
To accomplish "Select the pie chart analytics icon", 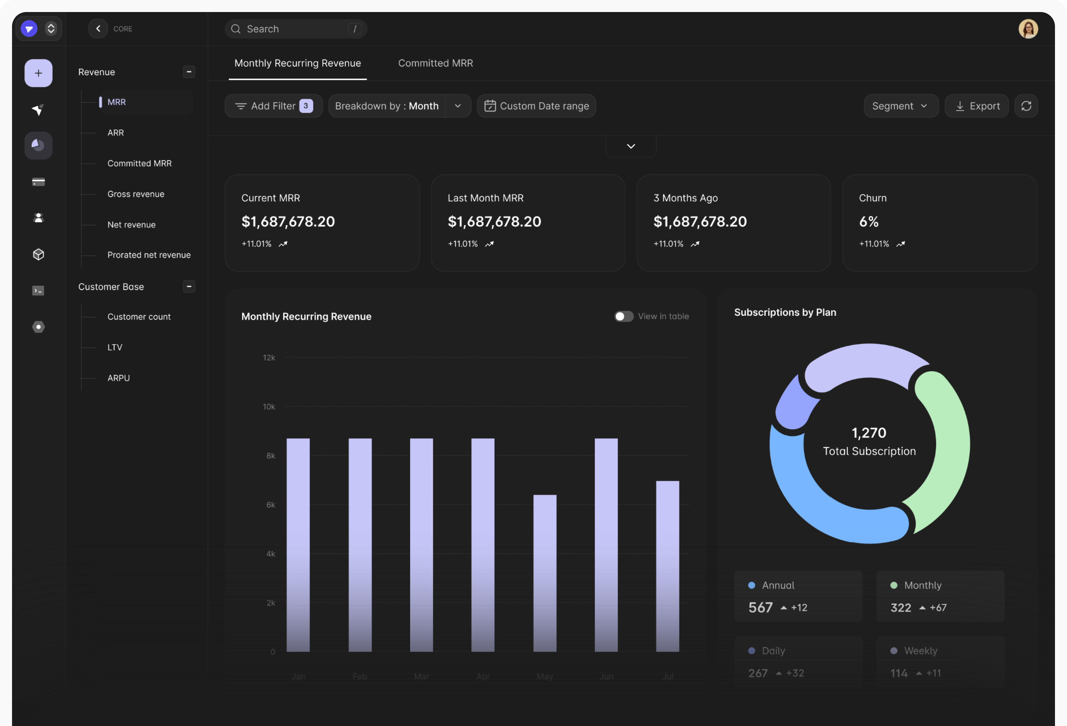I will (38, 145).
